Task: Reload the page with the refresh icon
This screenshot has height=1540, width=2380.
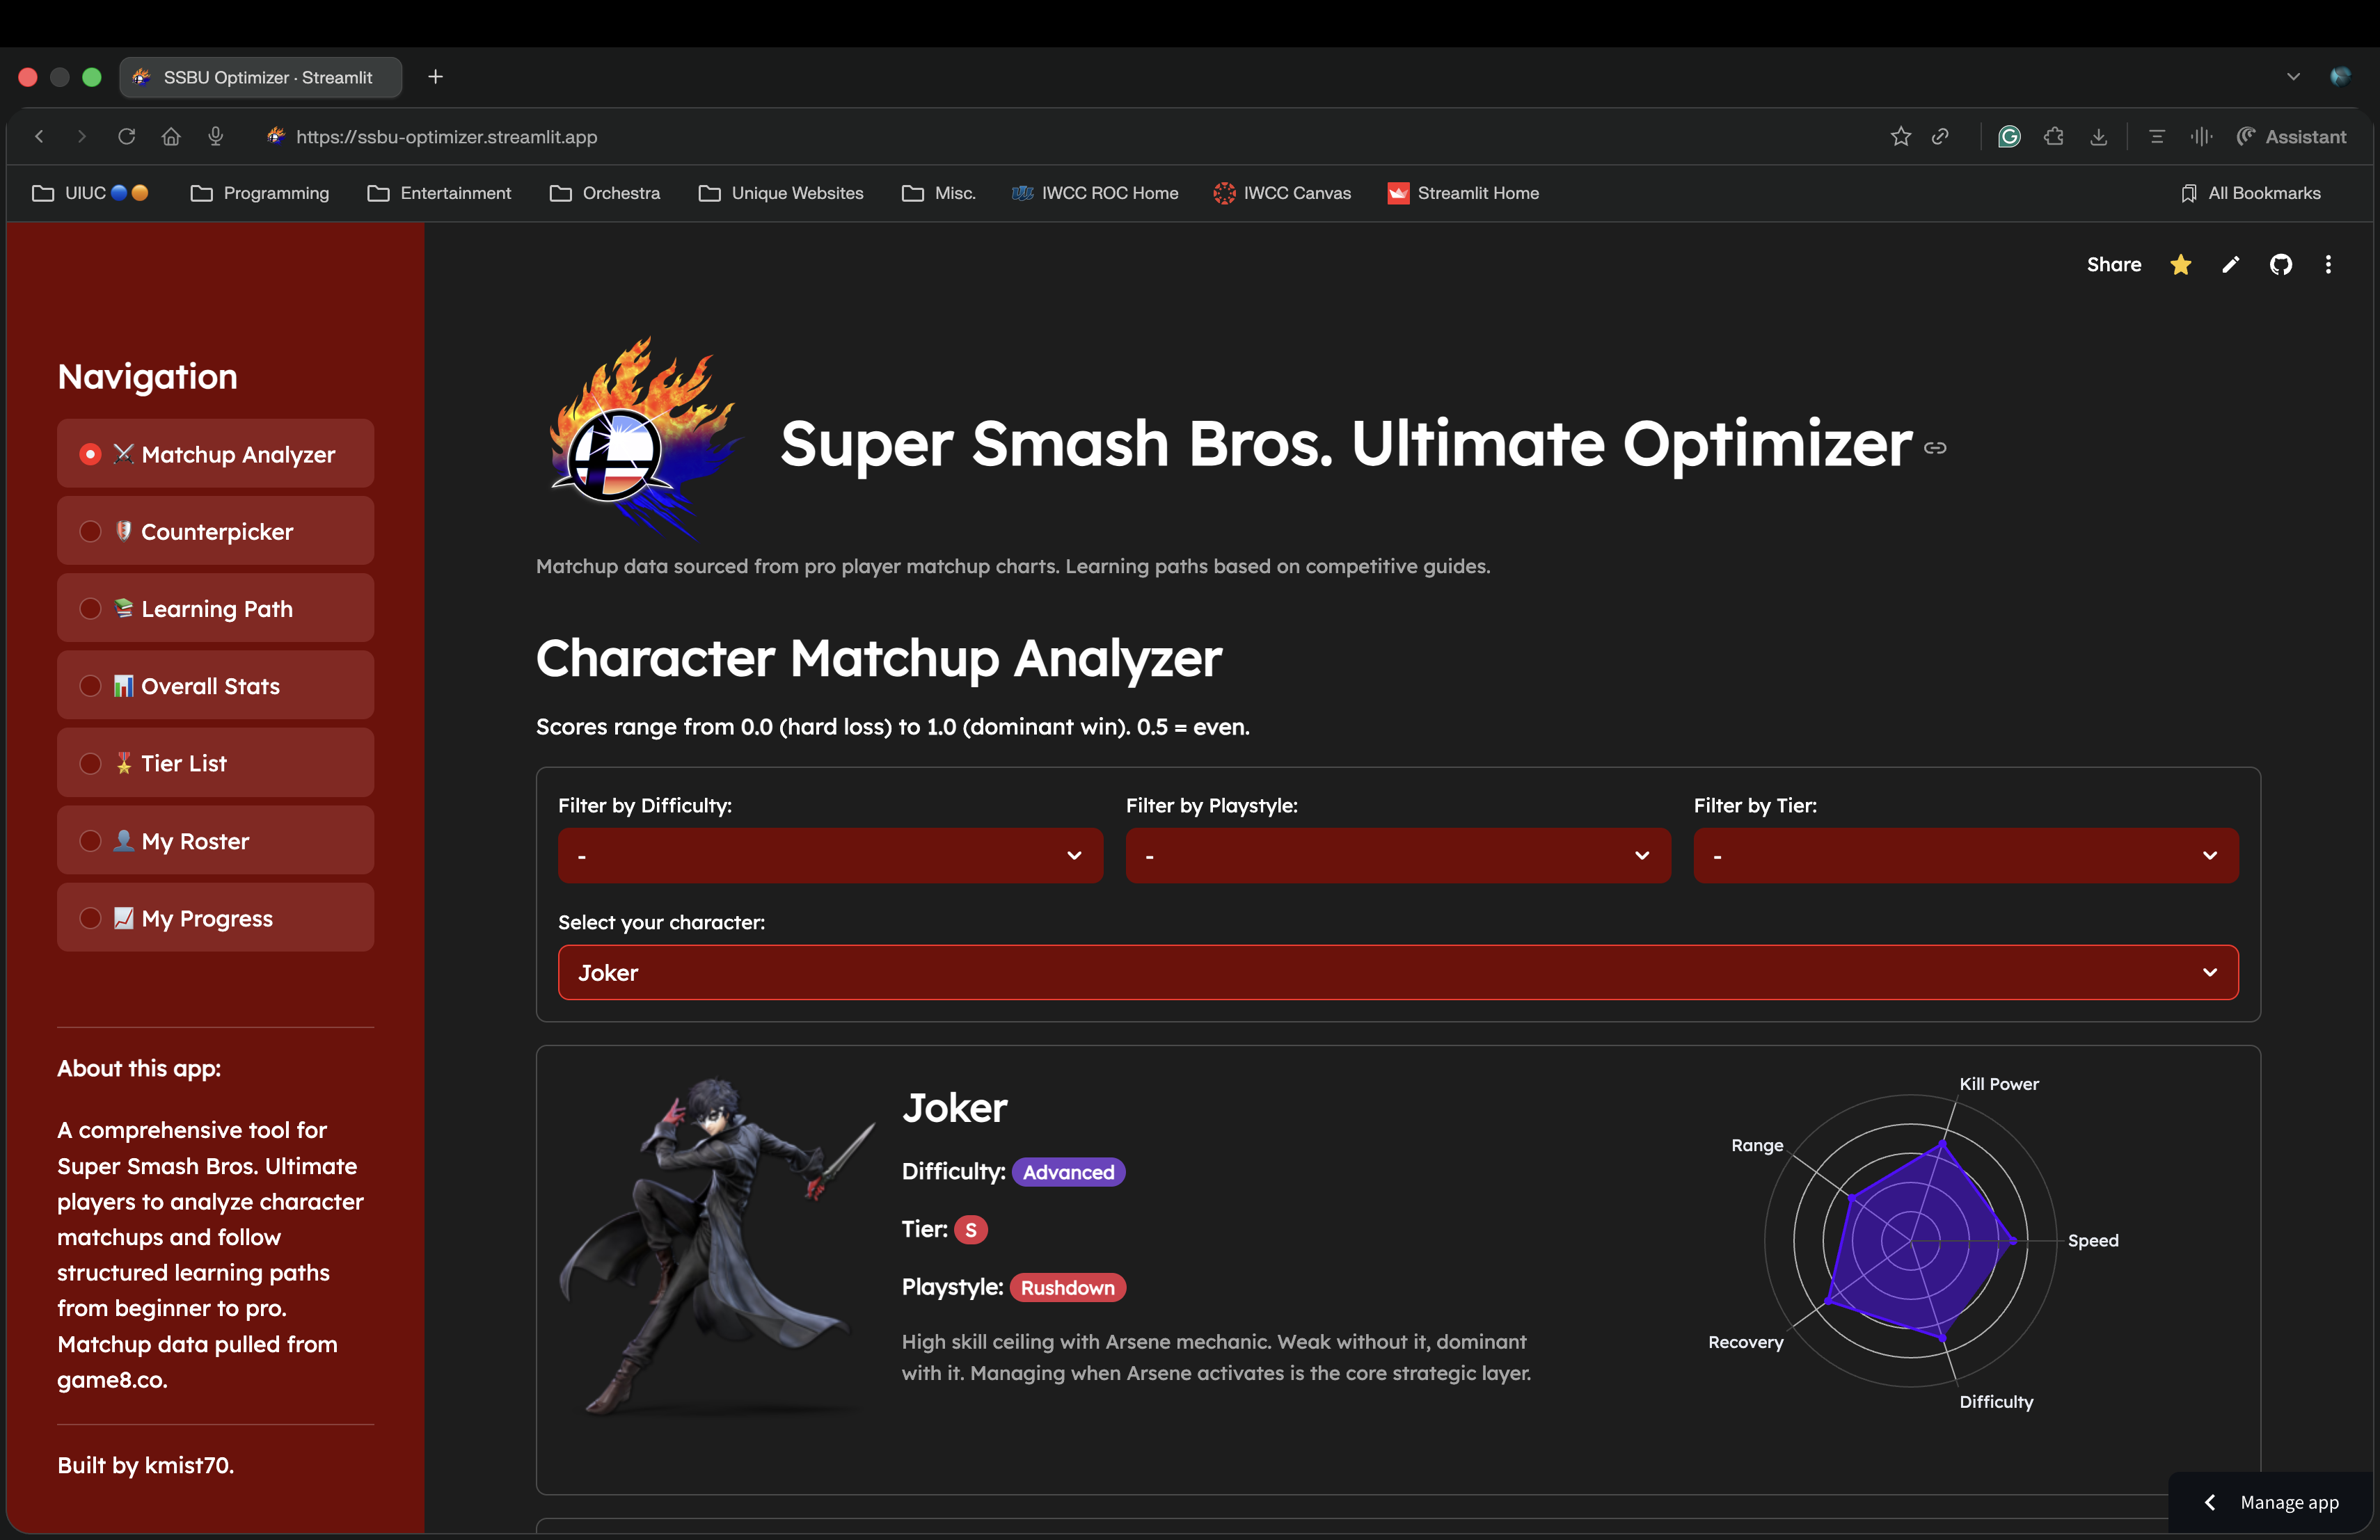Action: coord(126,137)
